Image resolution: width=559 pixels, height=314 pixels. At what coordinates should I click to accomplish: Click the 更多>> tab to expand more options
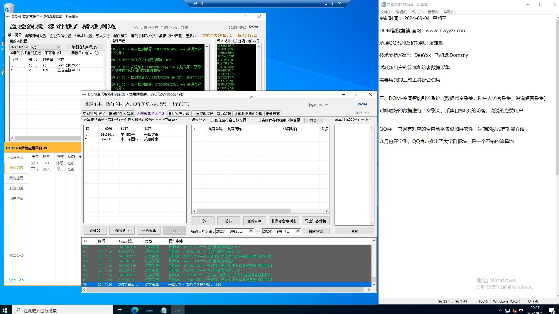tap(191, 36)
